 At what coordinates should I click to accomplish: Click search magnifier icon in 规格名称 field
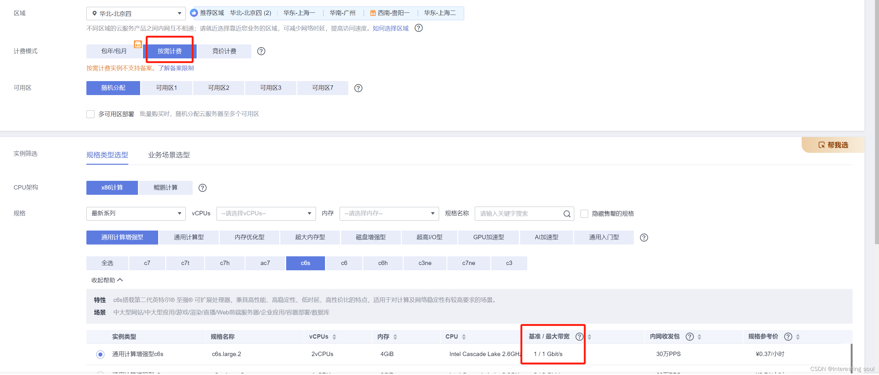[566, 214]
